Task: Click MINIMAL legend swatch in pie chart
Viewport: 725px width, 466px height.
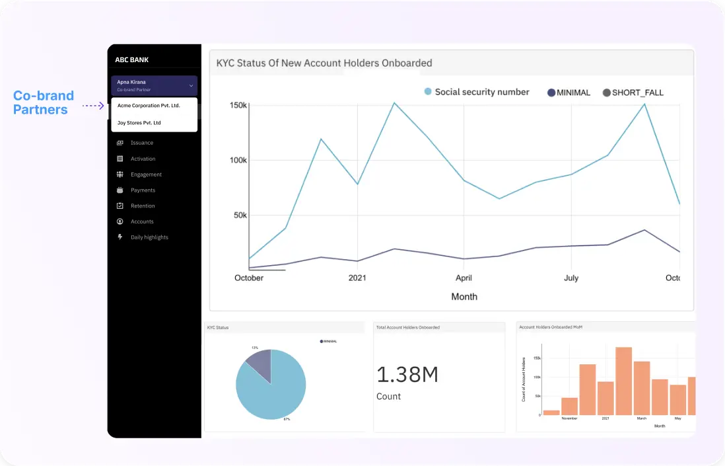Action: tap(322, 342)
